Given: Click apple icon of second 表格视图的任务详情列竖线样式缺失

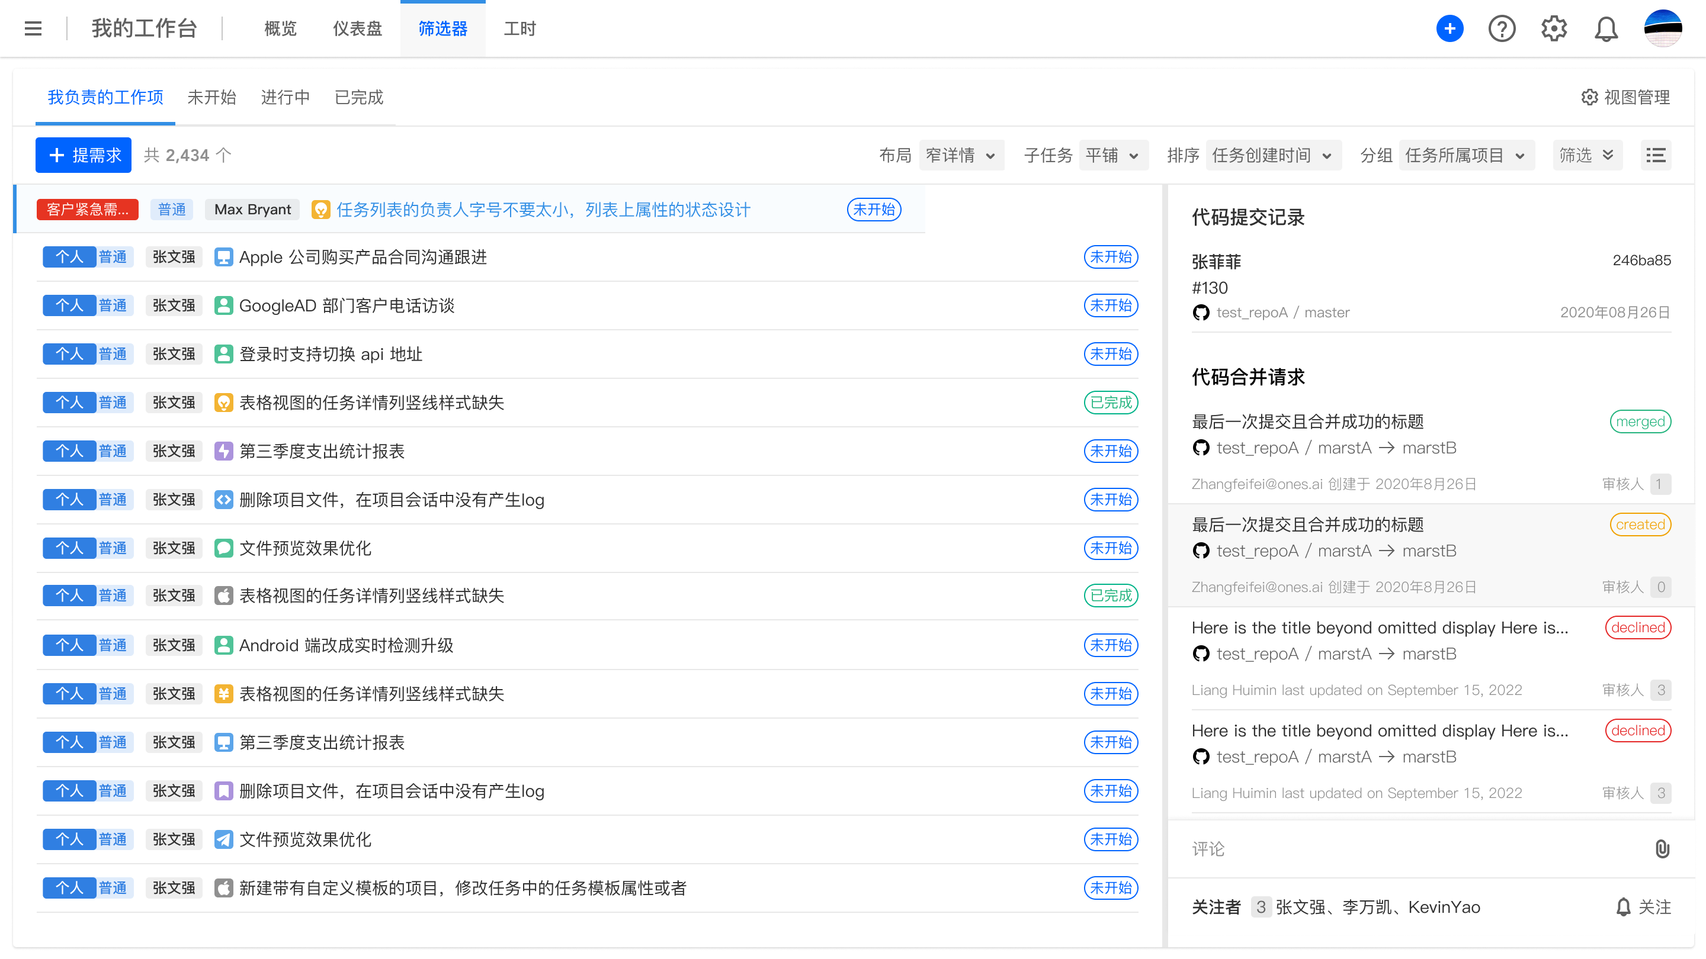Looking at the screenshot, I should [224, 596].
